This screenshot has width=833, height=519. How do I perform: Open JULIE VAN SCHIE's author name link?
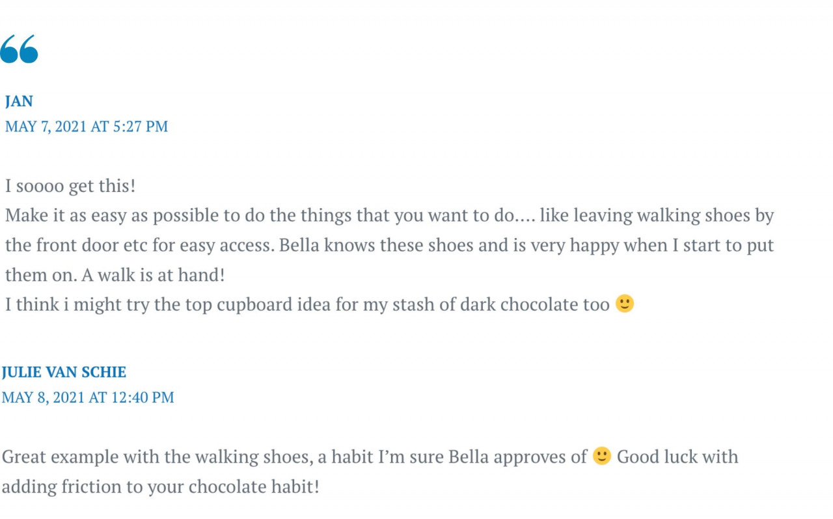point(64,372)
